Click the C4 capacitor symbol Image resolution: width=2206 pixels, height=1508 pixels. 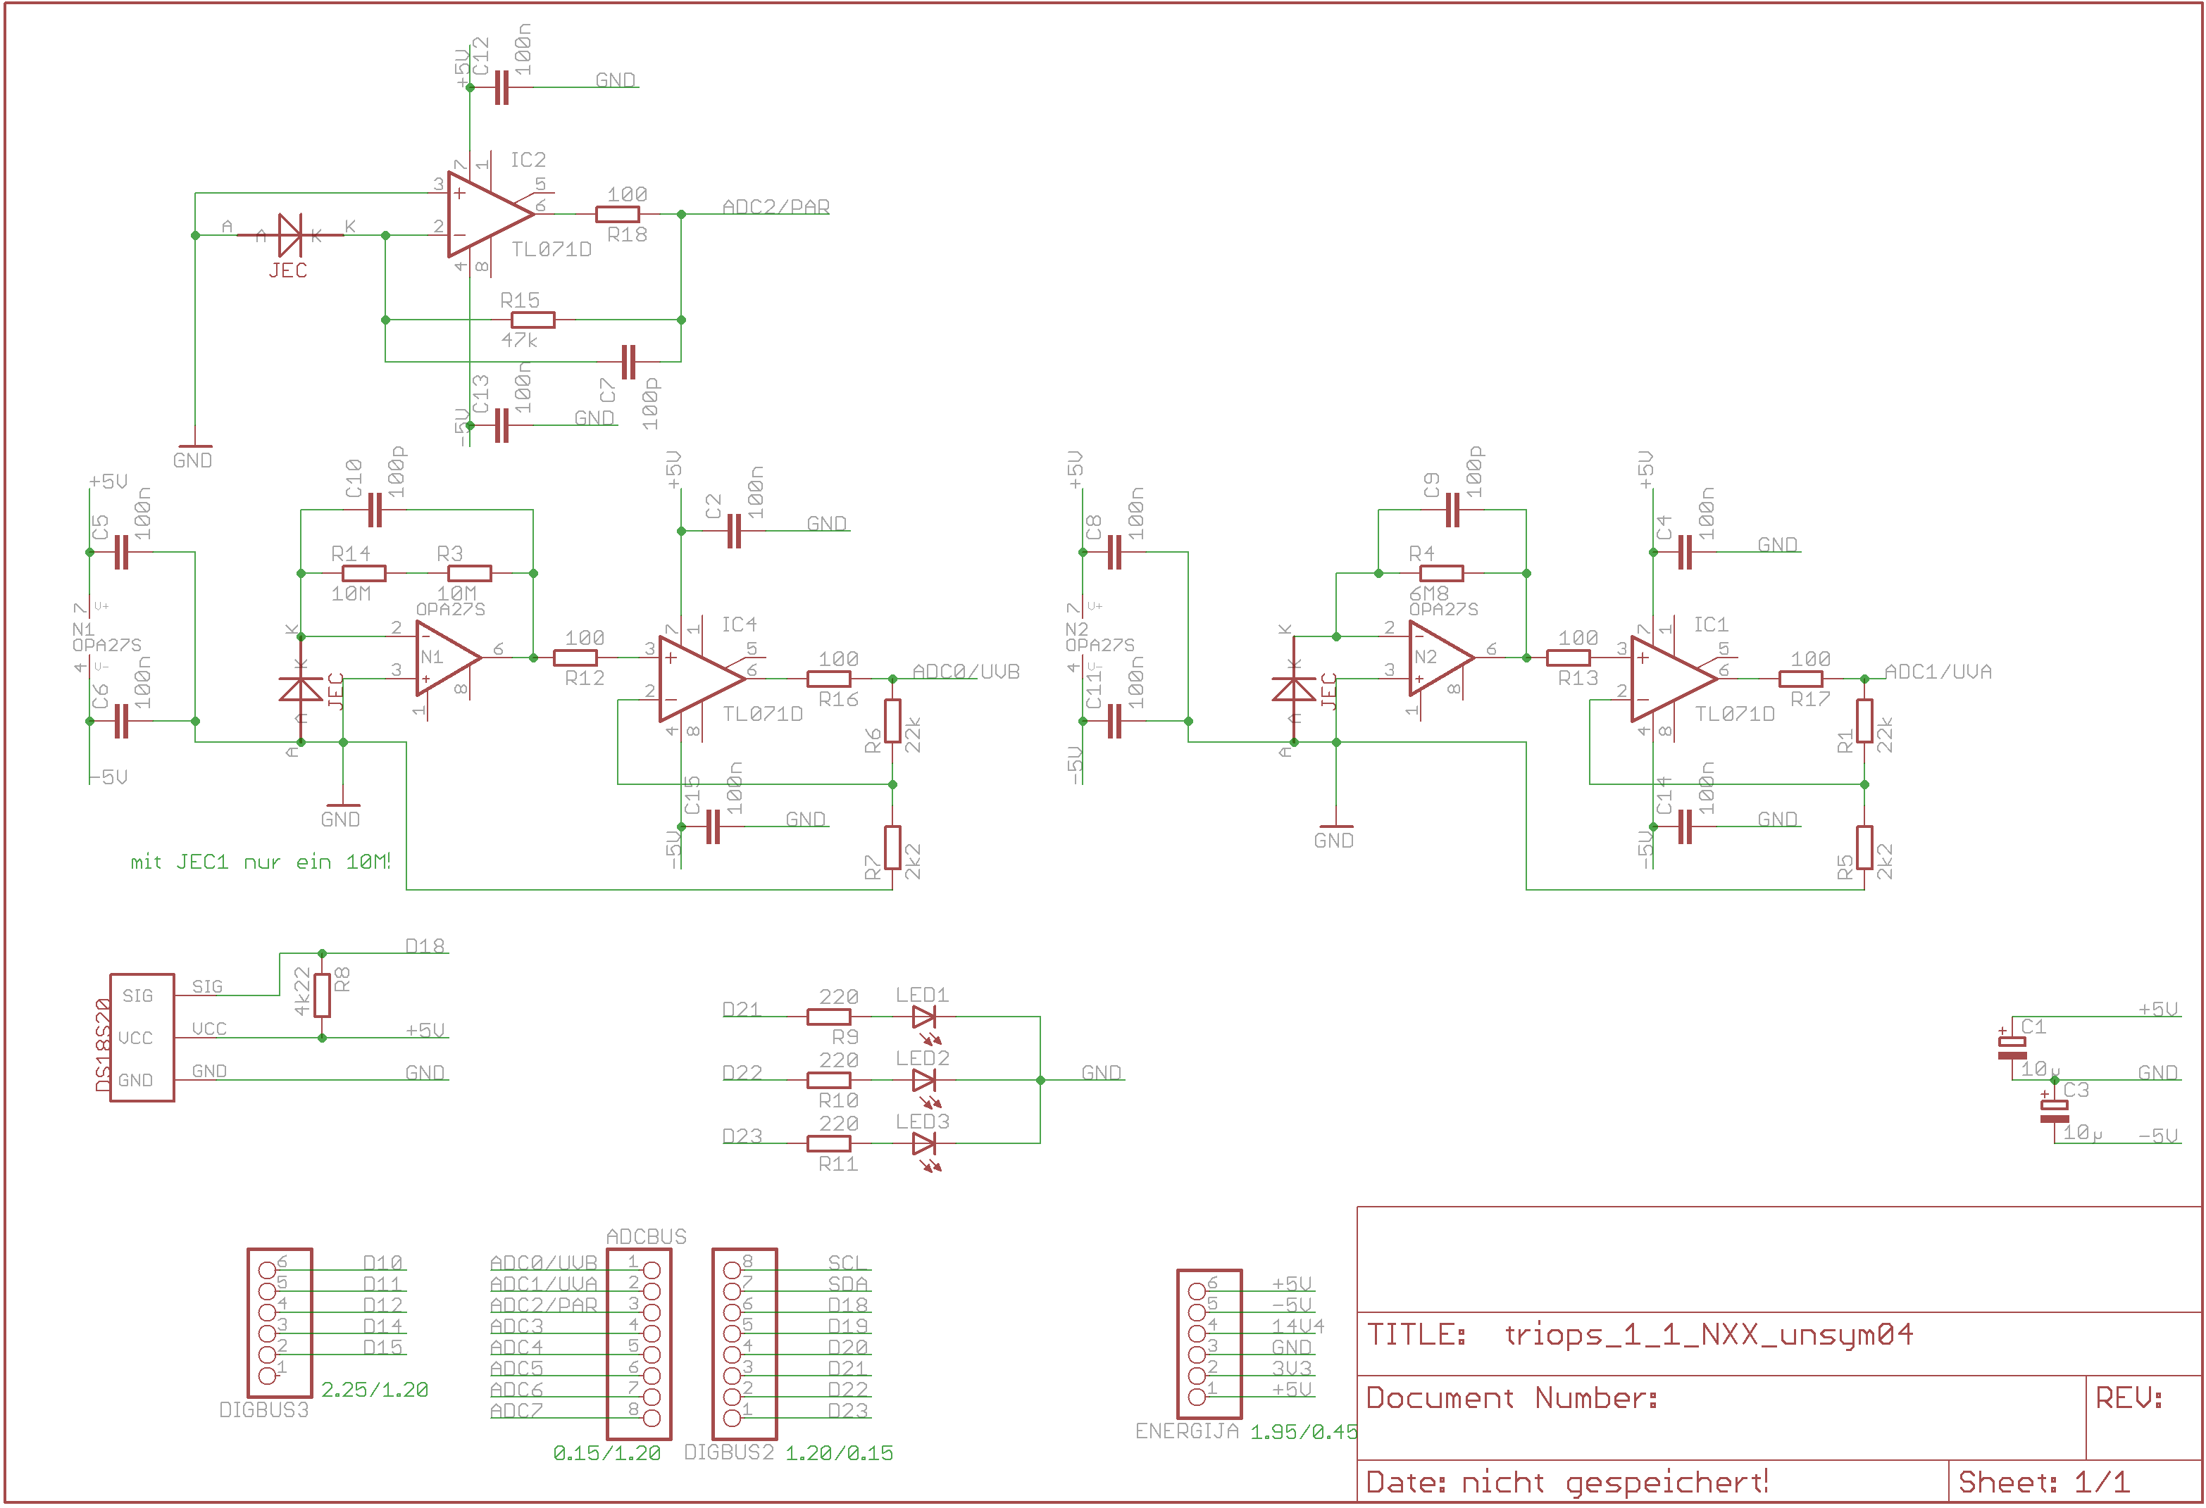click(1684, 553)
